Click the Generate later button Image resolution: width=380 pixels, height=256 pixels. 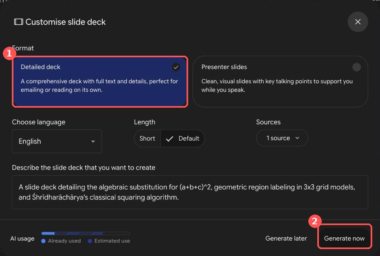(286, 239)
